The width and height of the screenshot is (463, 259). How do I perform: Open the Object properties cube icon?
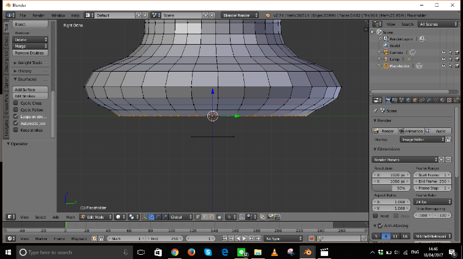[415, 100]
